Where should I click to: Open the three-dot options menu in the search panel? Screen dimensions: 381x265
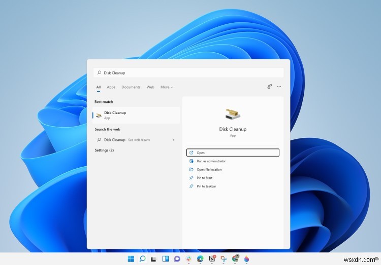click(x=279, y=87)
